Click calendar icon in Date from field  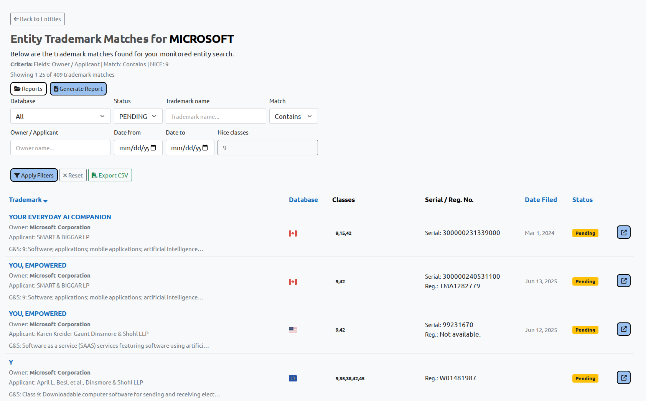click(x=153, y=148)
